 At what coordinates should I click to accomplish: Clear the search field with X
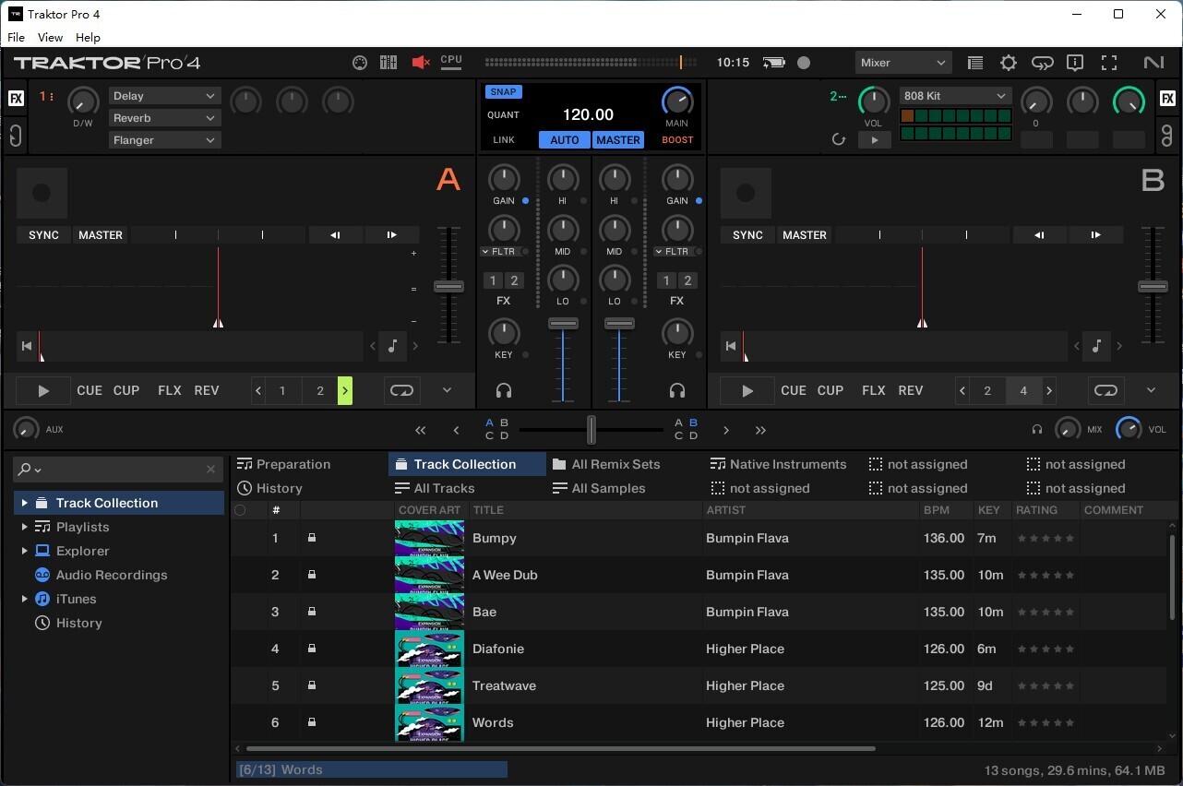(x=210, y=470)
